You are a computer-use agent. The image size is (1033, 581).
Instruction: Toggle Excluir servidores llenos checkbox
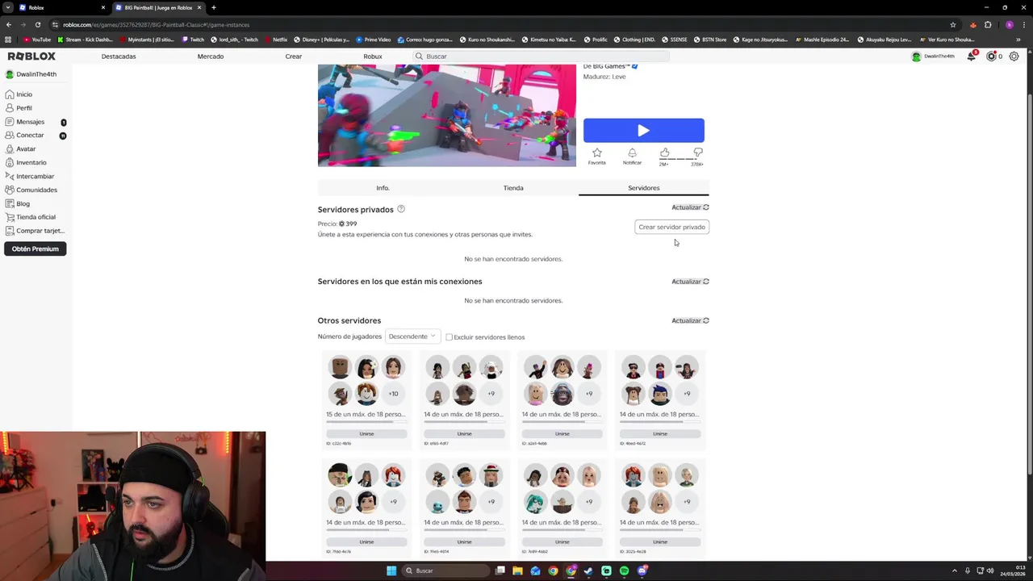coord(450,337)
